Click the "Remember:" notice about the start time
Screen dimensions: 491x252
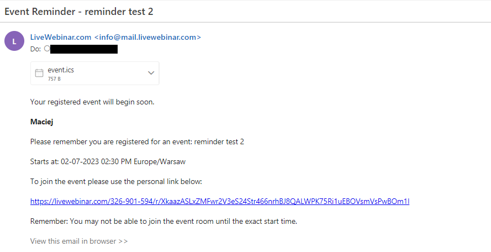(163, 222)
